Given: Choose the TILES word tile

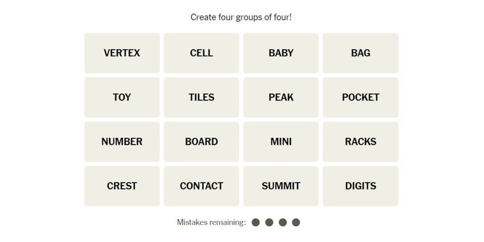Looking at the screenshot, I should [x=201, y=97].
